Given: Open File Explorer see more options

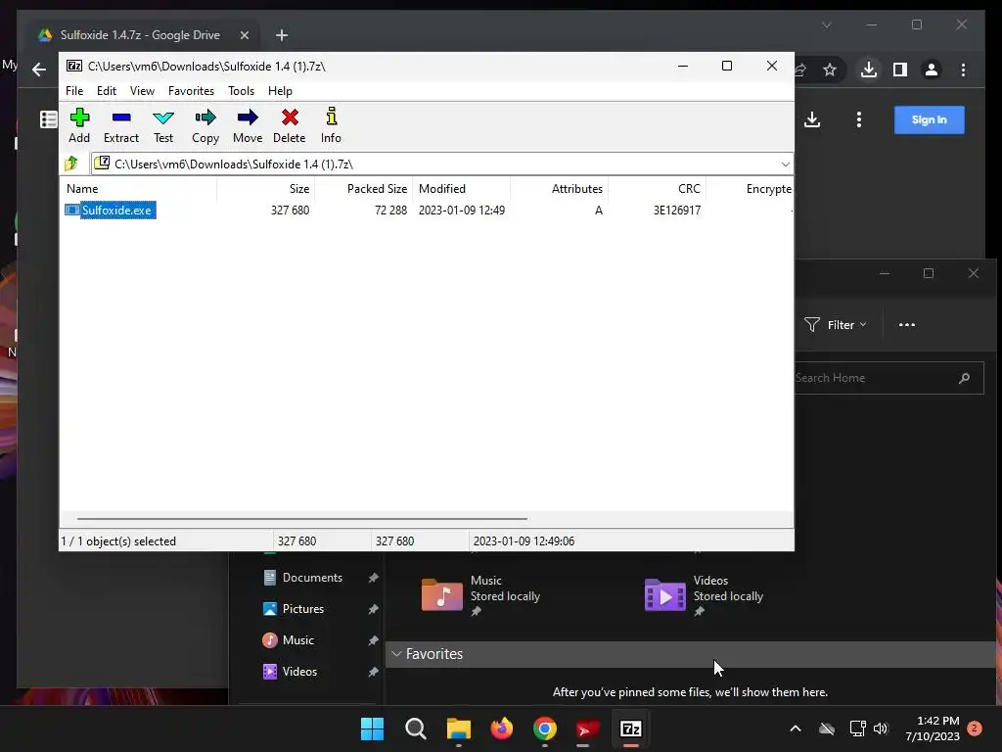Looking at the screenshot, I should [906, 325].
